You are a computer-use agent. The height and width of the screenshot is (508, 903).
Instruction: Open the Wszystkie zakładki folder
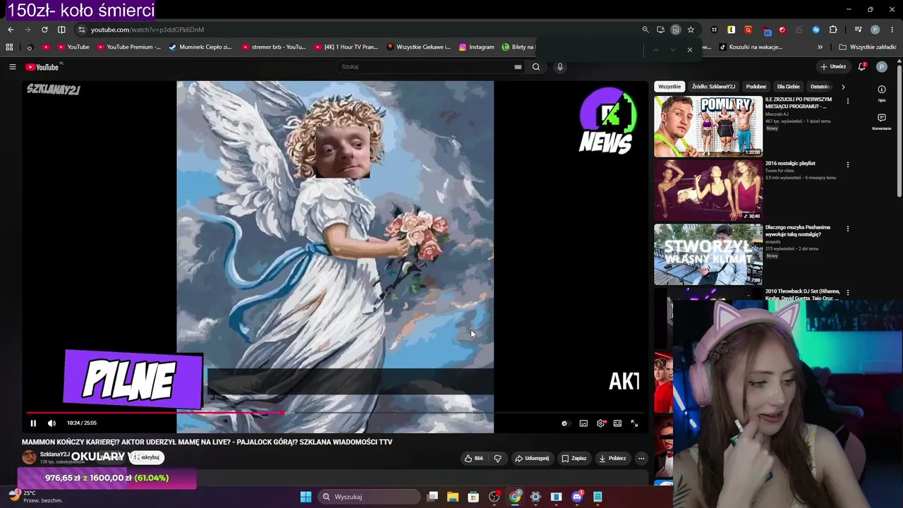[x=868, y=47]
